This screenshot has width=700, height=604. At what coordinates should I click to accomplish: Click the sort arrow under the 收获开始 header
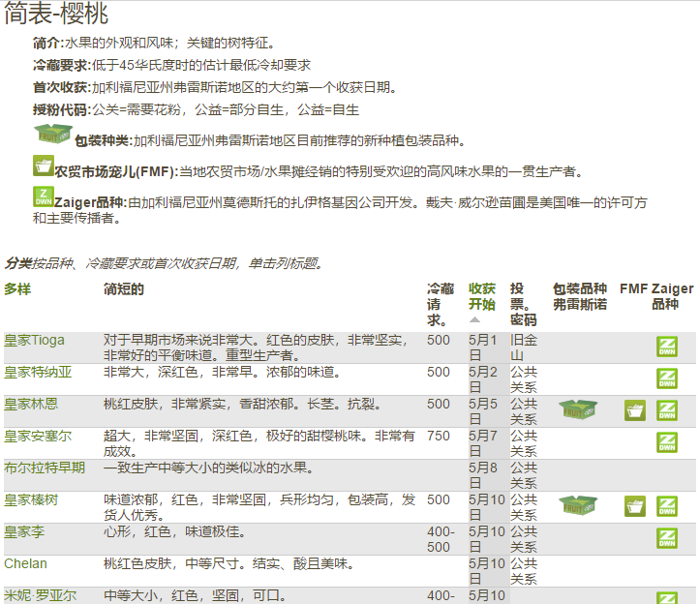(x=475, y=319)
